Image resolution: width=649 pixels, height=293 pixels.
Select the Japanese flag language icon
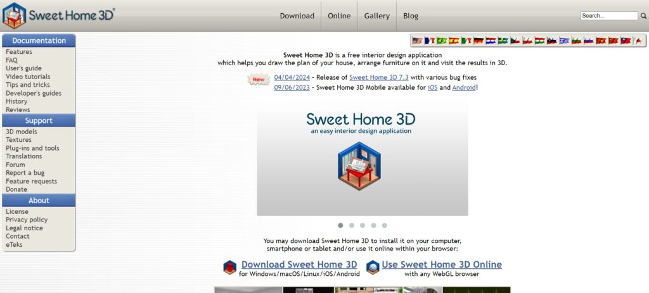(638, 41)
